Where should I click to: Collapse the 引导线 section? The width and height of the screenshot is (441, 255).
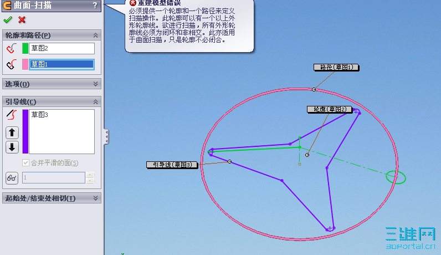[96, 102]
